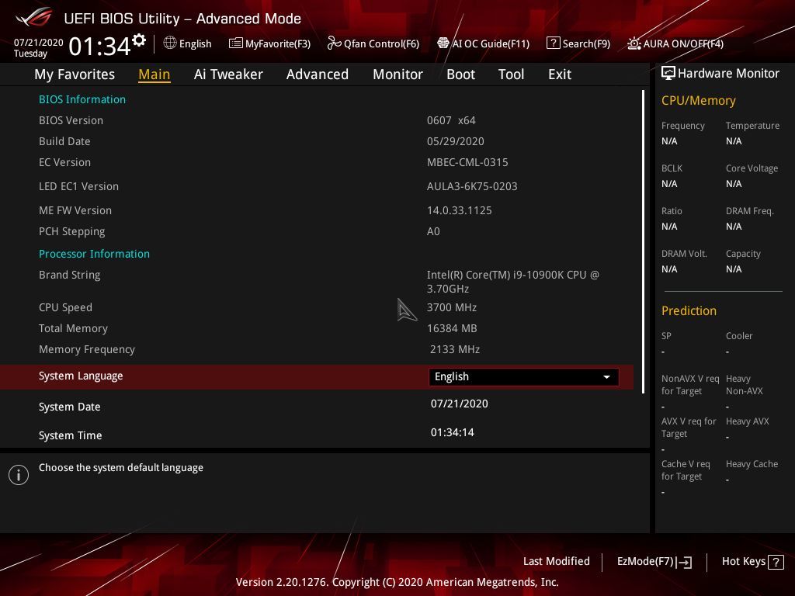The image size is (795, 596).
Task: Click the American Megatrends version text
Action: (x=397, y=582)
